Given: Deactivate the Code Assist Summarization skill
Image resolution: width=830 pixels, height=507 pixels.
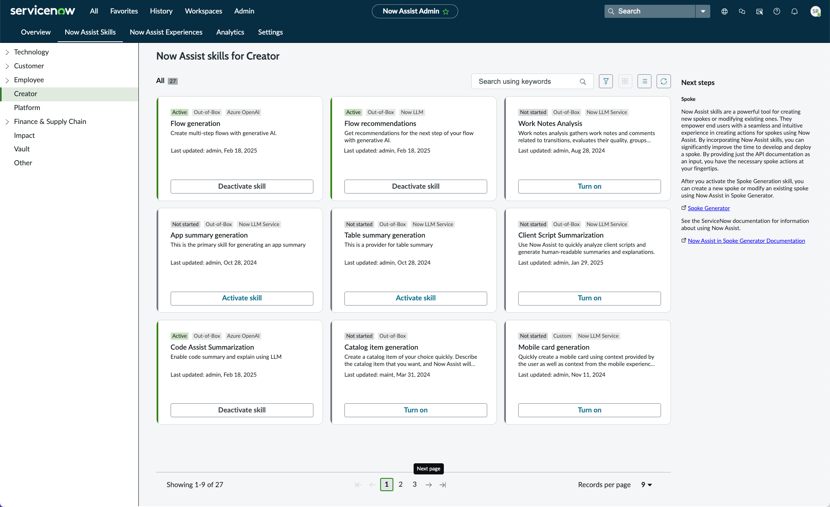Looking at the screenshot, I should [242, 410].
